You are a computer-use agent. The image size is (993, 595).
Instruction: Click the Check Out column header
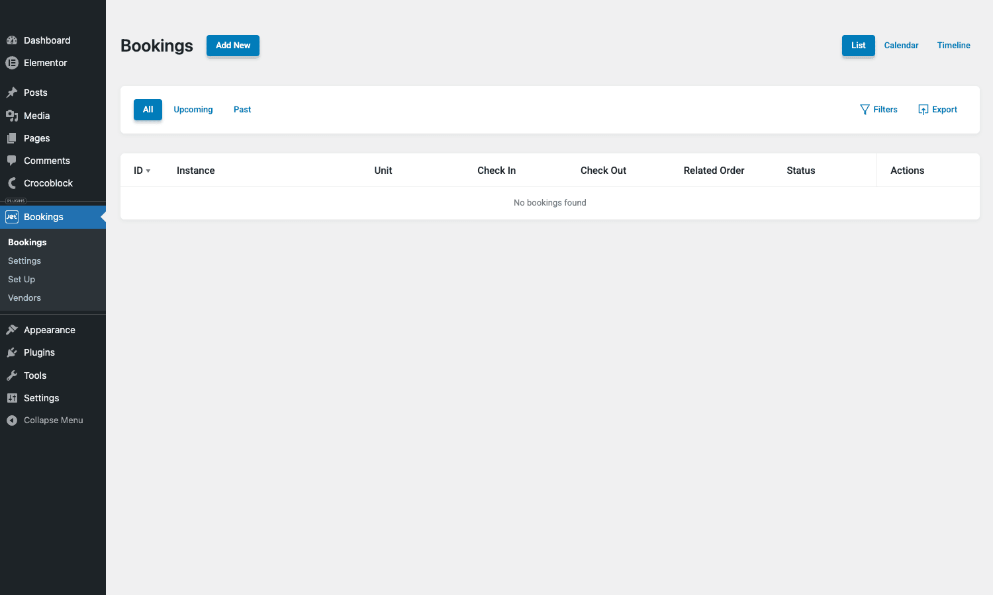tap(603, 171)
